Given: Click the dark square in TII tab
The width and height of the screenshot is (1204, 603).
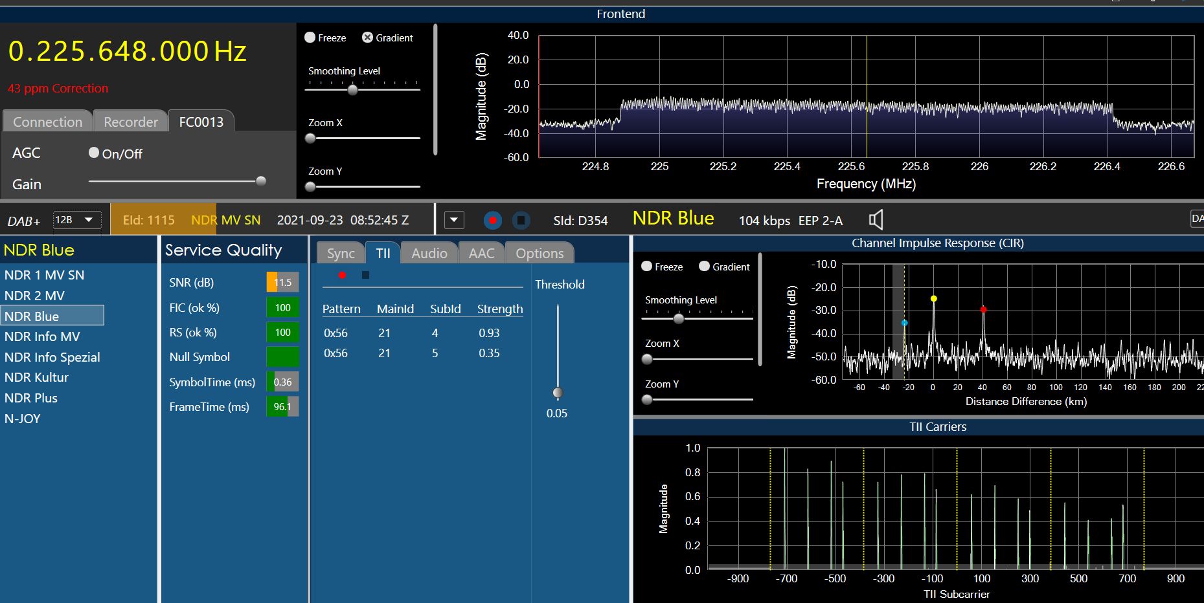Looking at the screenshot, I should [365, 275].
